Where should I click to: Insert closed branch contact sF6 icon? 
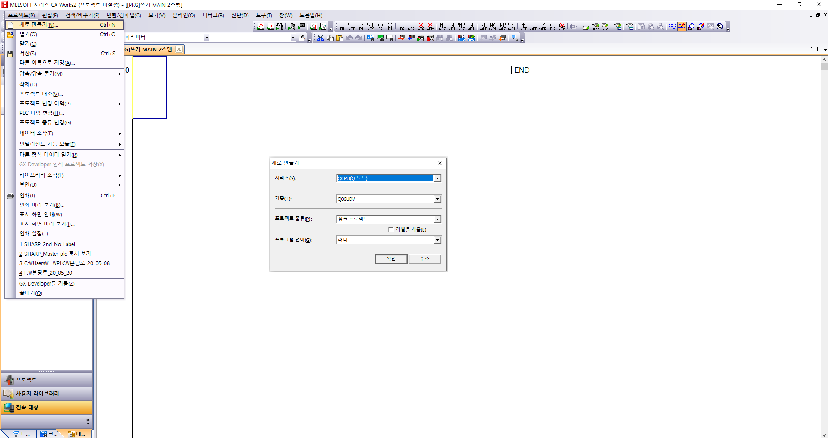point(371,26)
